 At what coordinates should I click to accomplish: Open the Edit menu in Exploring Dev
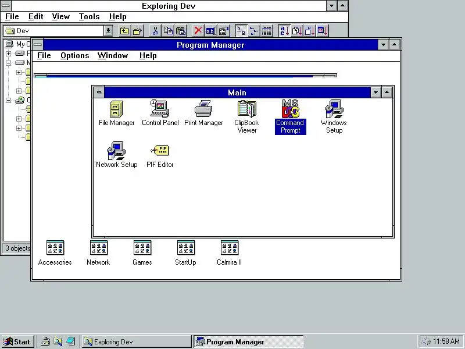click(36, 17)
